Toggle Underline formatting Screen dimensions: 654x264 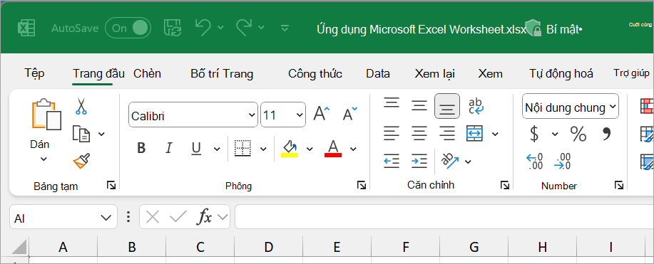196,148
